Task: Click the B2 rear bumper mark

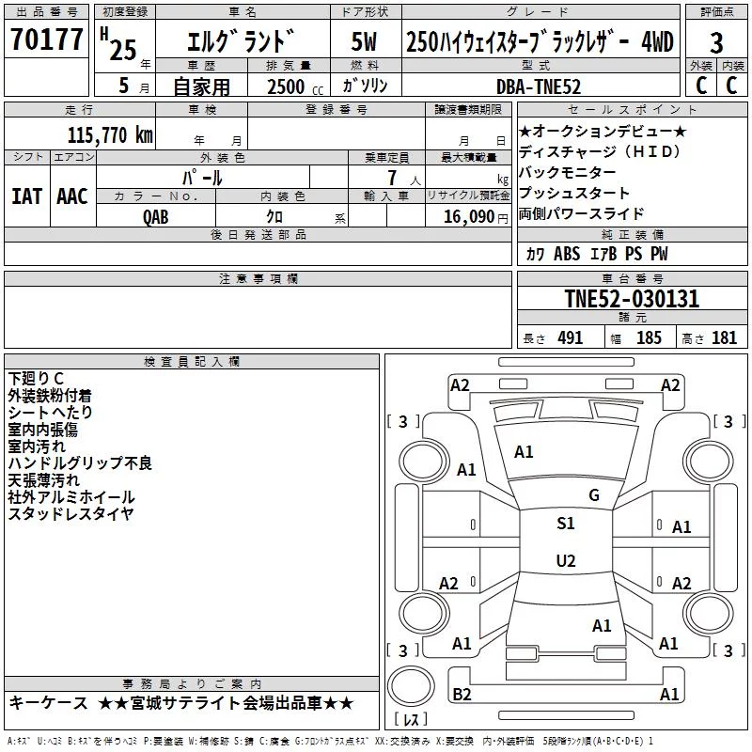Action: [x=462, y=694]
